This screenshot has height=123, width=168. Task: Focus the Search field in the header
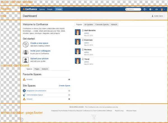pyautogui.click(x=133, y=9)
